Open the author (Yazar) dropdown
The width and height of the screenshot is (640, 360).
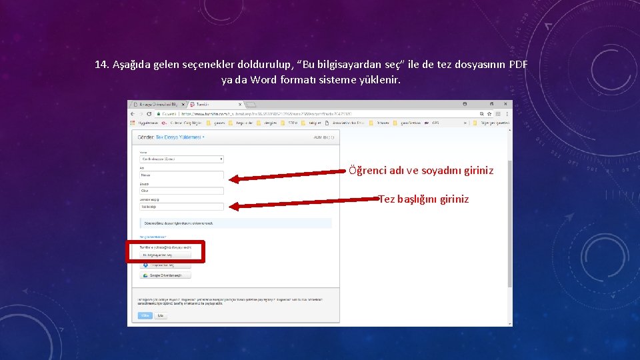point(181,159)
